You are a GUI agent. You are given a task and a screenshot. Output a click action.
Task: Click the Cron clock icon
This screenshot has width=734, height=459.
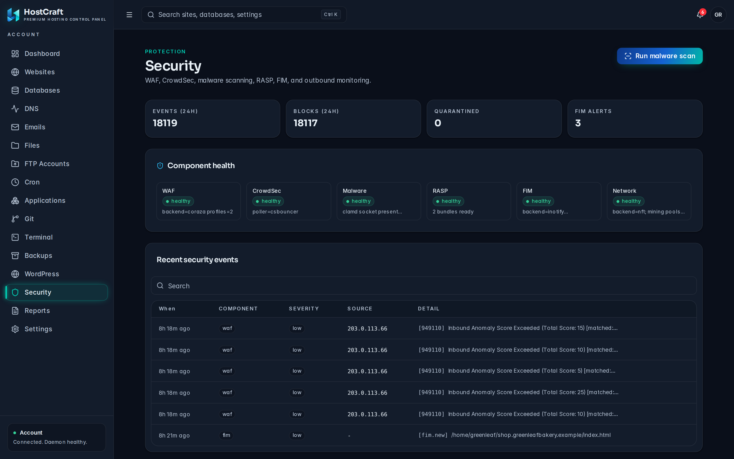coord(15,182)
